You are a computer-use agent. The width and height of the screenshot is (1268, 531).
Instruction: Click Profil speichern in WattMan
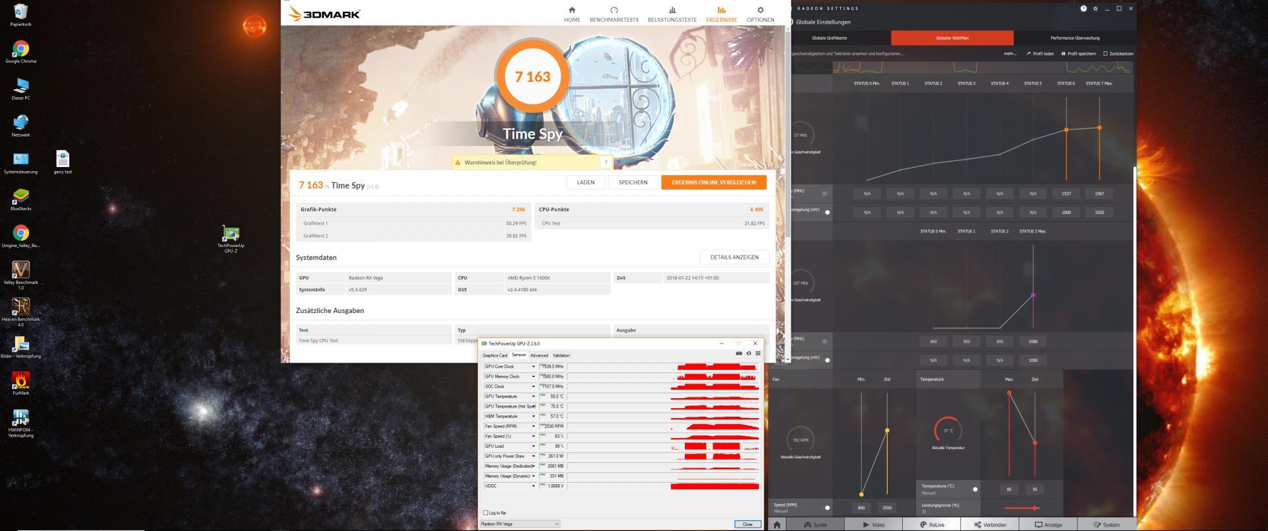(x=1078, y=53)
